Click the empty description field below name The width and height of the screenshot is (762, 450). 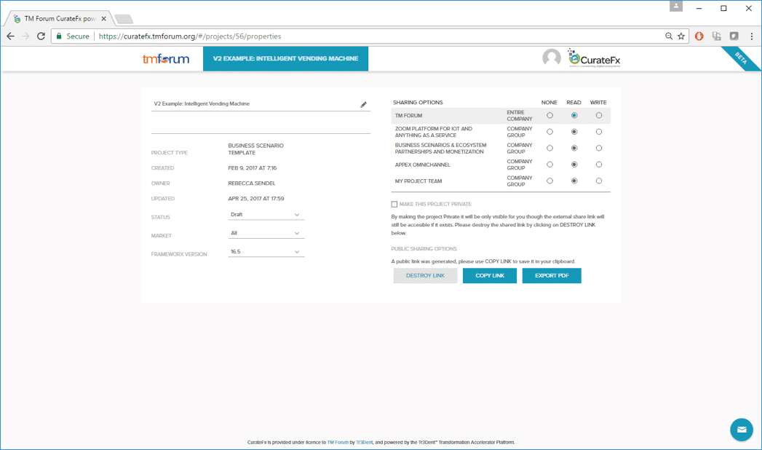261,125
